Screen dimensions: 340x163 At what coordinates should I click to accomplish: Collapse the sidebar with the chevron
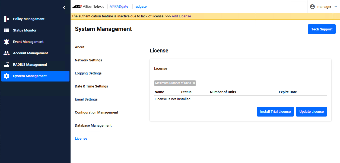click(x=64, y=8)
